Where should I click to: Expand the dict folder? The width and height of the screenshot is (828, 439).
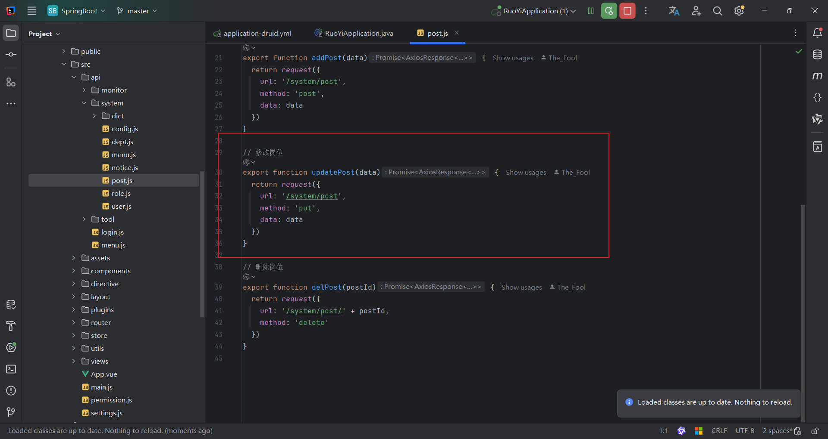pyautogui.click(x=94, y=116)
